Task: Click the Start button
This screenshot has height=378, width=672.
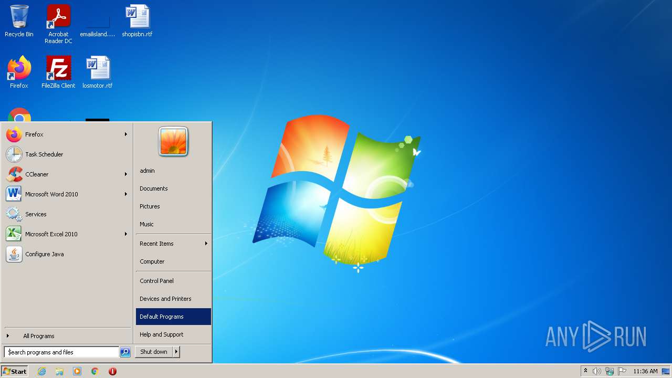Action: 15,371
